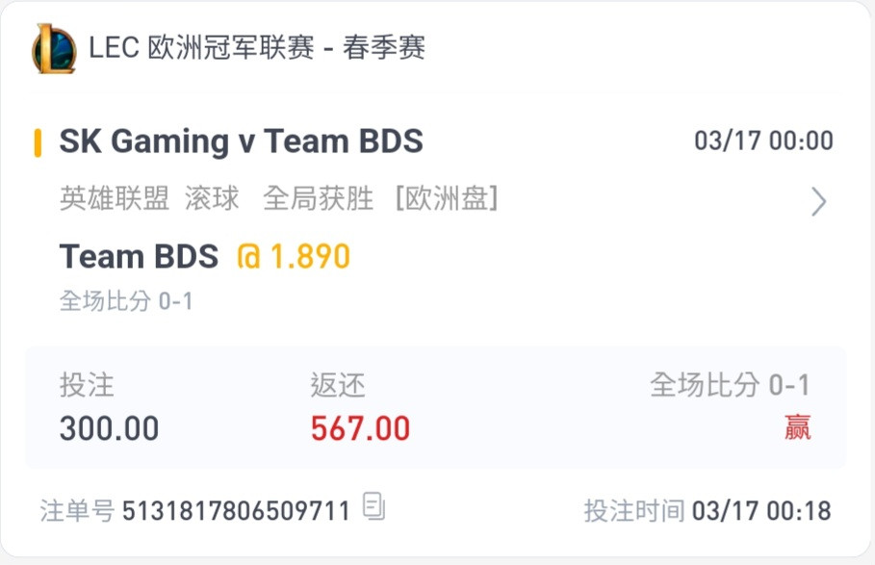Tap the 全场比分 0-1 in summary panel
The width and height of the screenshot is (875, 565).
[730, 385]
